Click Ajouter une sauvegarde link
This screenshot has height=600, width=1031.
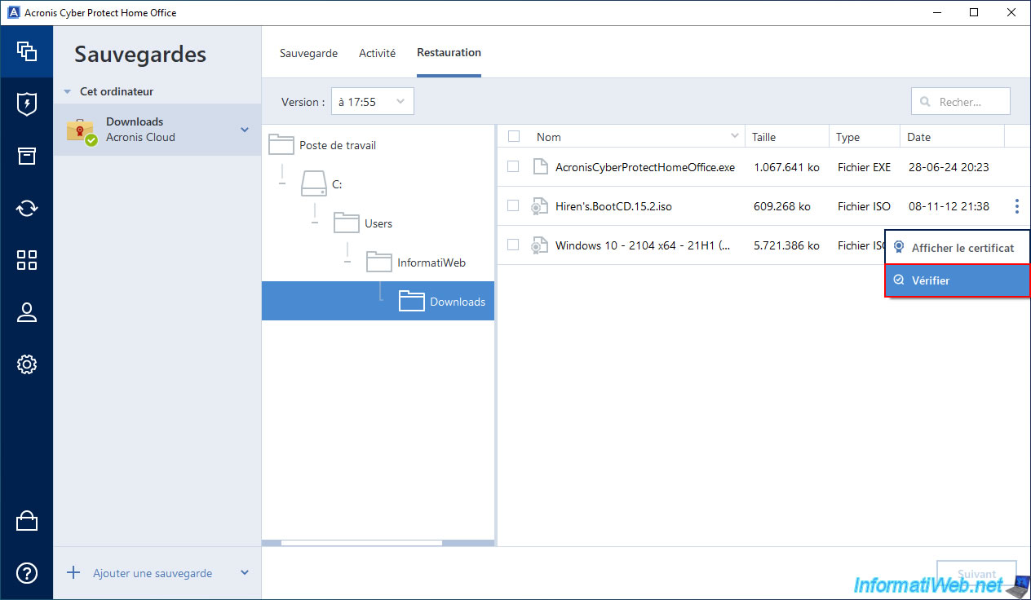153,573
